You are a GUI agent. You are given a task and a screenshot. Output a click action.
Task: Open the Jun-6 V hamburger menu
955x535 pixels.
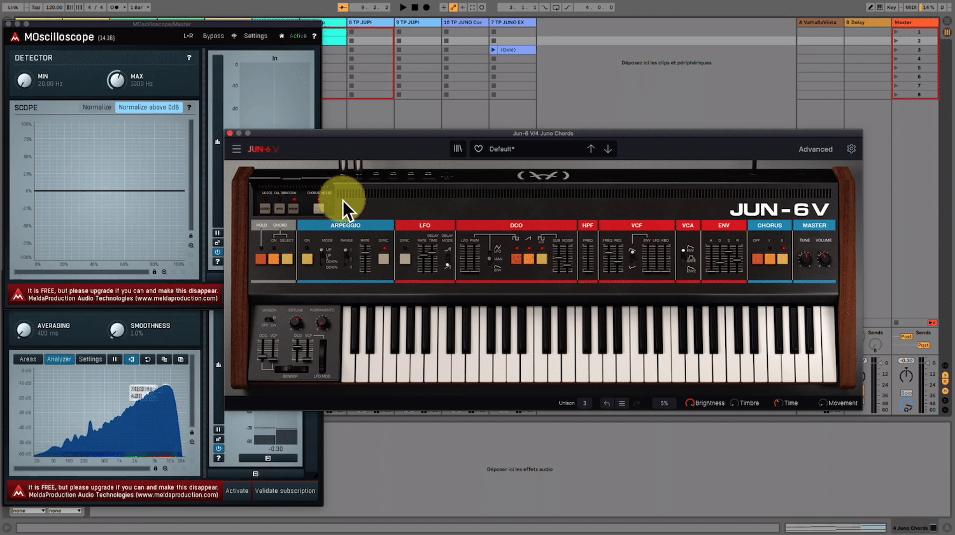[x=236, y=149]
